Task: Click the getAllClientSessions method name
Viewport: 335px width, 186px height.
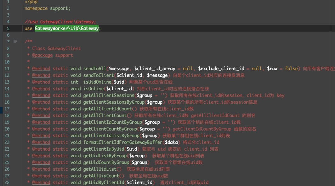Action: tap(109, 95)
